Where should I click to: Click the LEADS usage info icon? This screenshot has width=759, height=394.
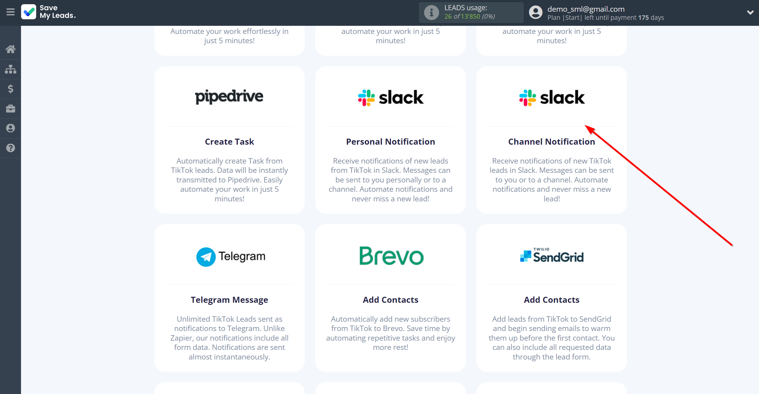(431, 13)
